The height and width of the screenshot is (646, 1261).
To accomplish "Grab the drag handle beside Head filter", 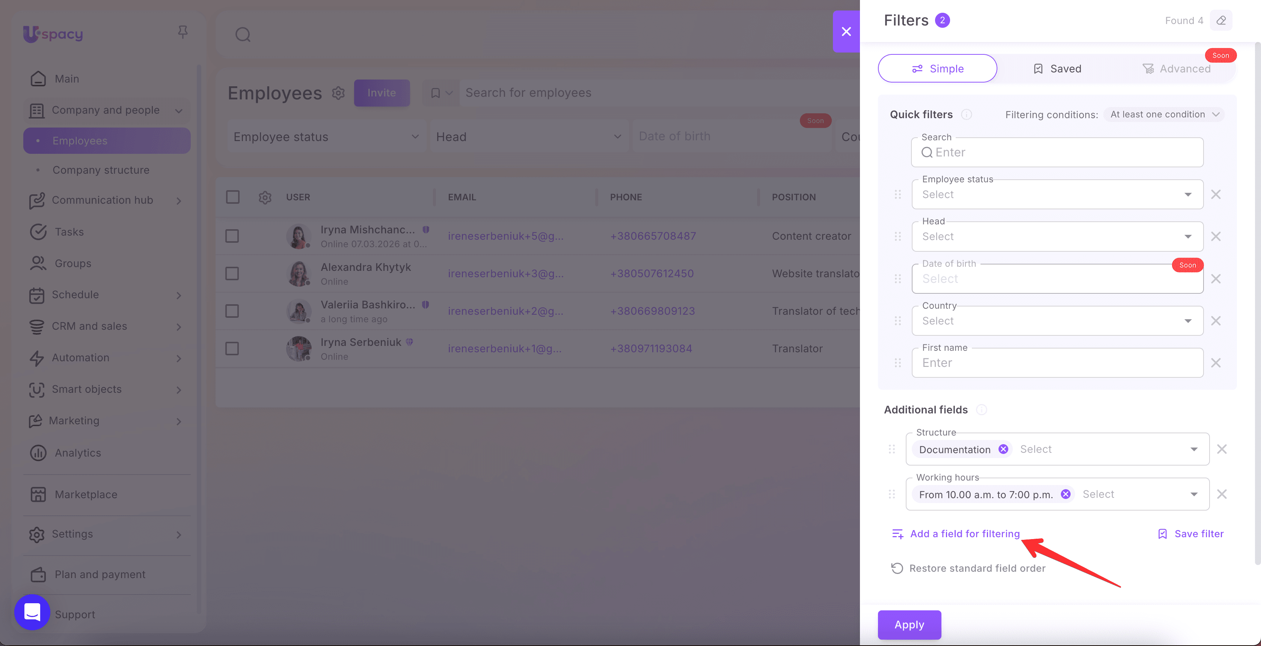I will [897, 237].
